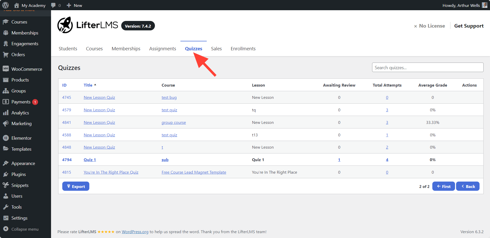Go to First page of quizzes
This screenshot has height=238, width=490.
[444, 186]
